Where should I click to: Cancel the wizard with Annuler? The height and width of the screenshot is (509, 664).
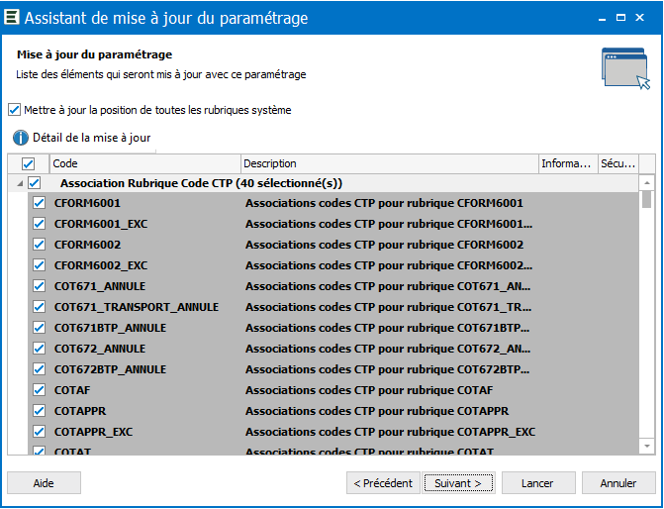(618, 483)
